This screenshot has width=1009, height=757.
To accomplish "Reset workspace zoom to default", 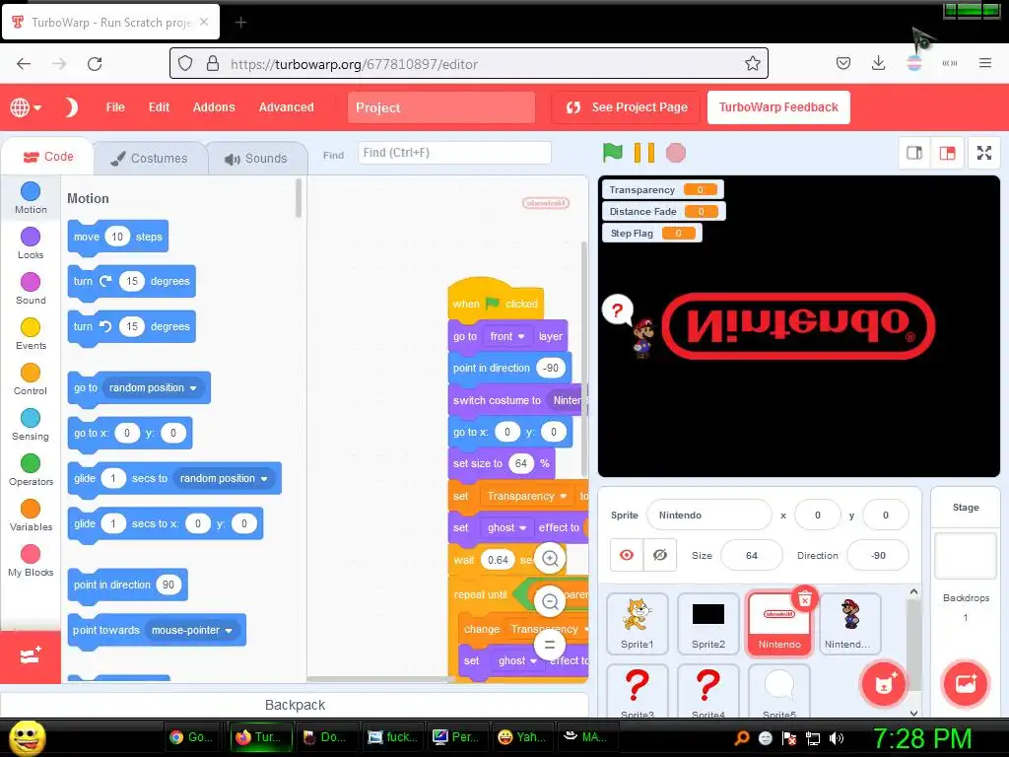I will point(550,645).
